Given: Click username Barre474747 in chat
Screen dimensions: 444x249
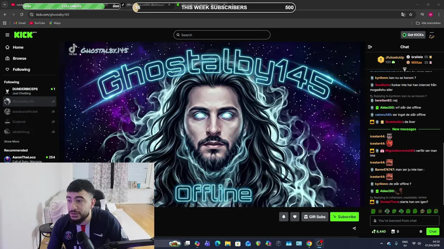Looking at the screenshot, I should 385,170.
